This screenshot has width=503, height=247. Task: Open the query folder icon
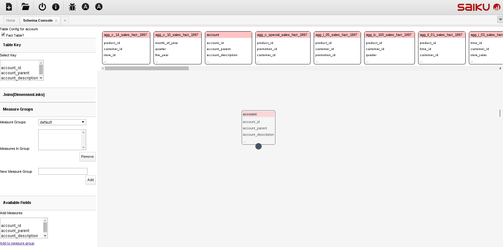25,7
